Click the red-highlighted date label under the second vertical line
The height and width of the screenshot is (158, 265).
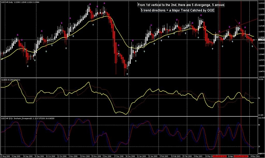[x=241, y=156]
